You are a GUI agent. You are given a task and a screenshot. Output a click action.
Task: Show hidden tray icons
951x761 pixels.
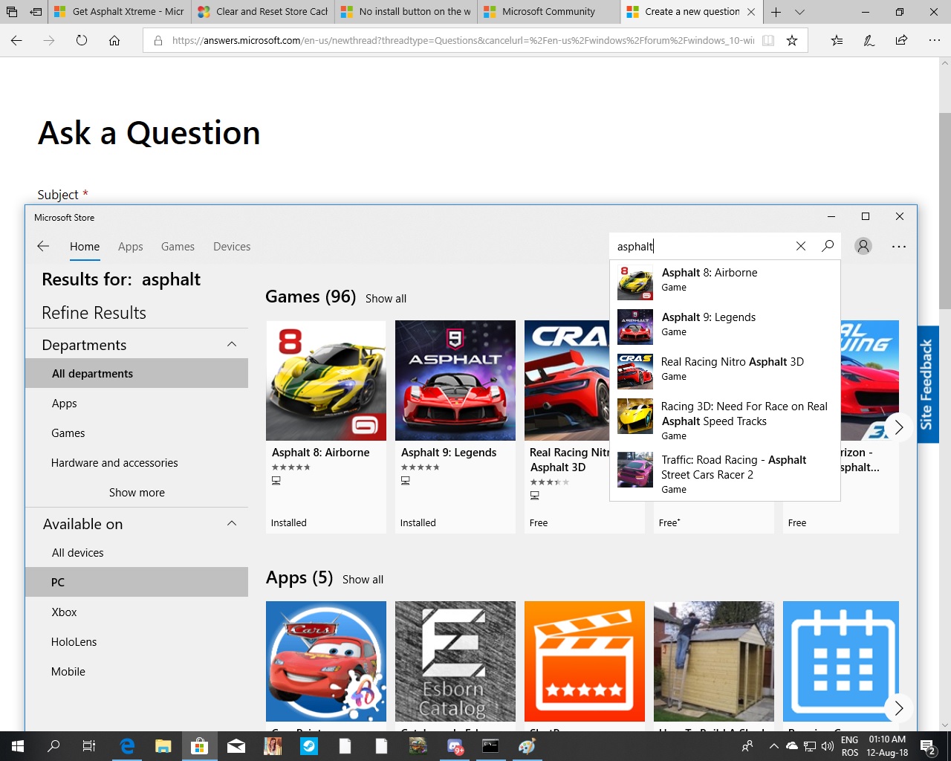773,746
